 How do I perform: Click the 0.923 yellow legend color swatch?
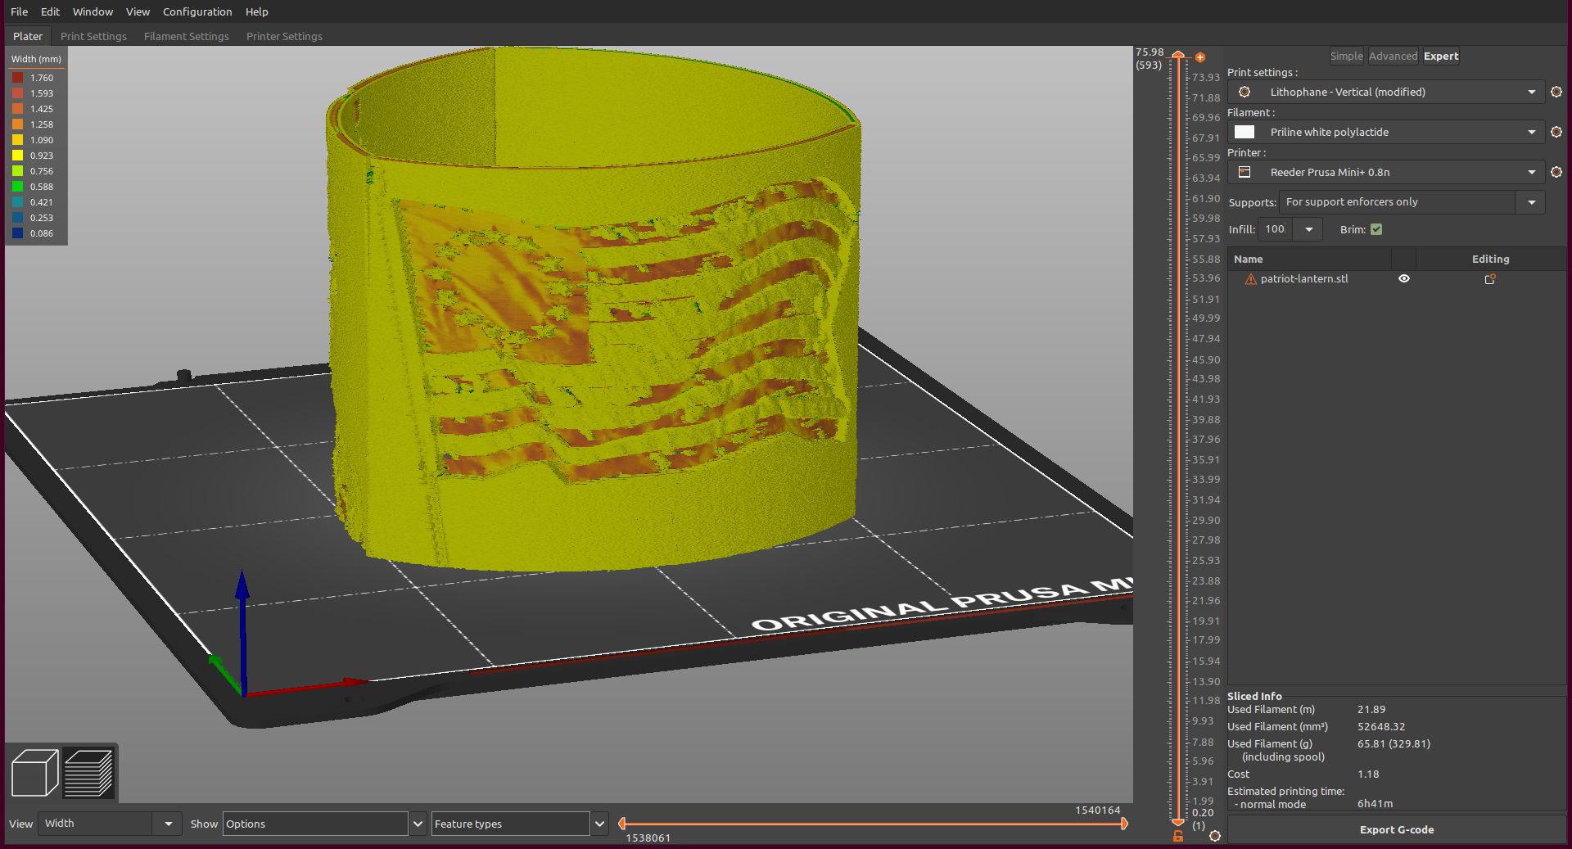[17, 156]
